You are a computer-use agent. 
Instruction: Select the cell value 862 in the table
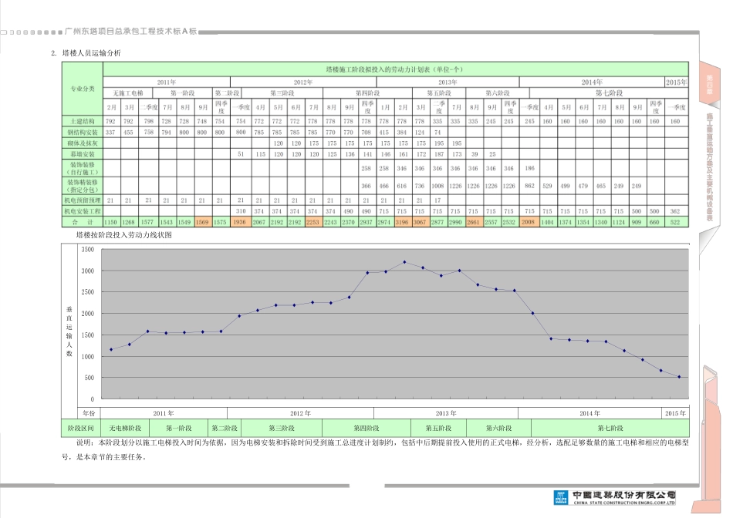coord(529,186)
